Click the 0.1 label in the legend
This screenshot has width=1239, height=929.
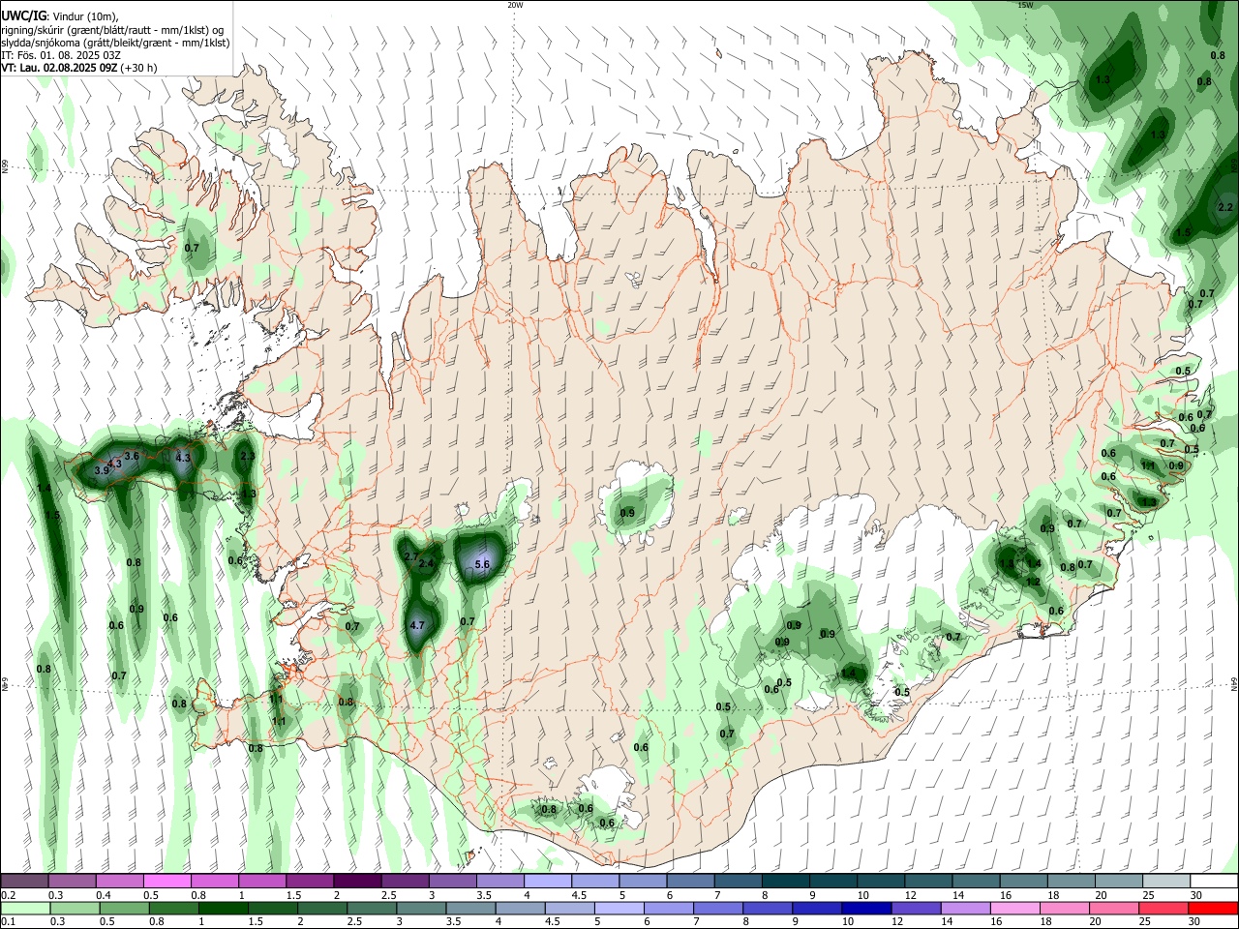click(9, 922)
